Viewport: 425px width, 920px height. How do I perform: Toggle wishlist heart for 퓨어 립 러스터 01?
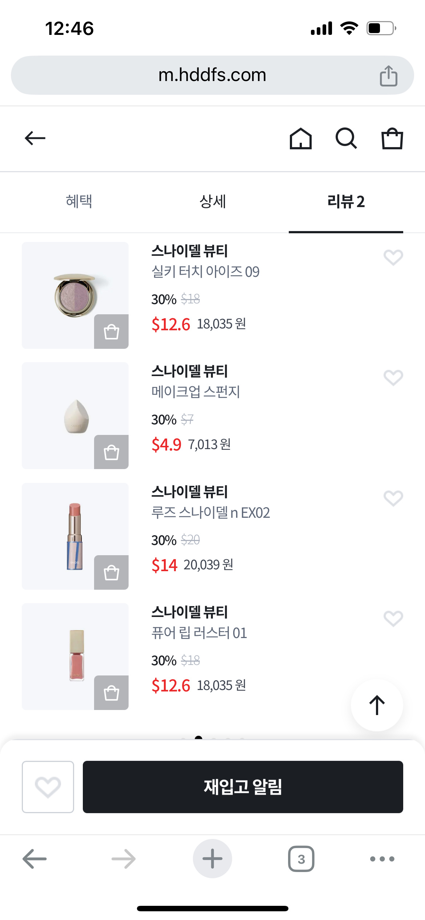click(x=393, y=618)
